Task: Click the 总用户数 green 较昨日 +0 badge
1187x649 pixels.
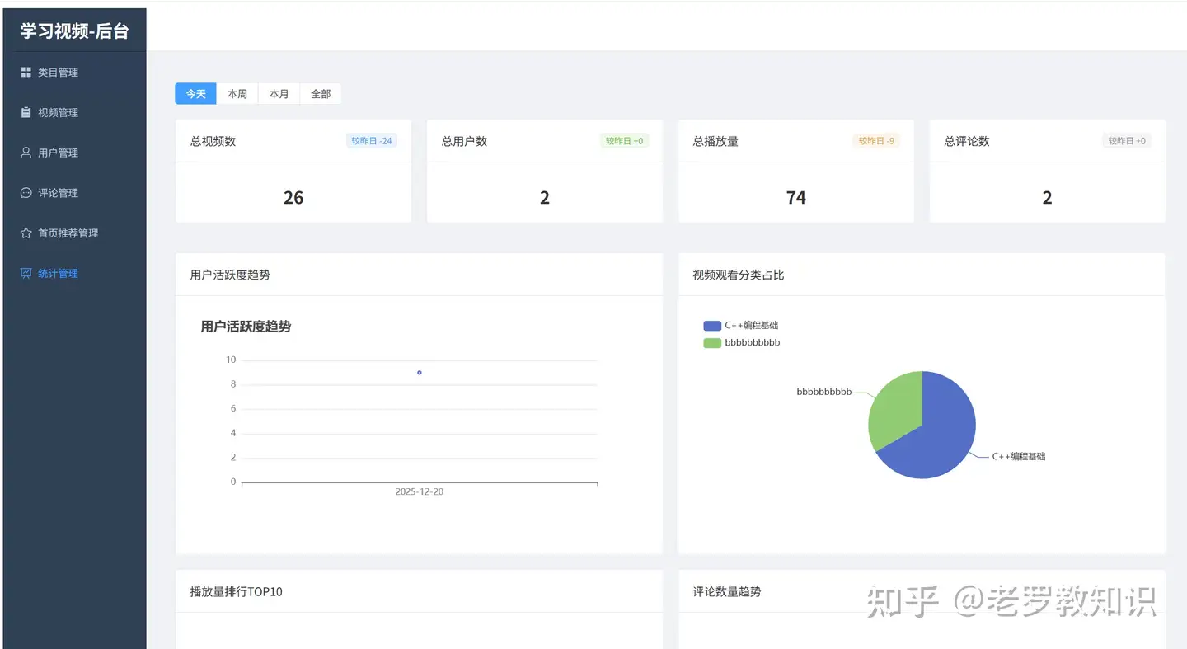Action: [x=625, y=141]
